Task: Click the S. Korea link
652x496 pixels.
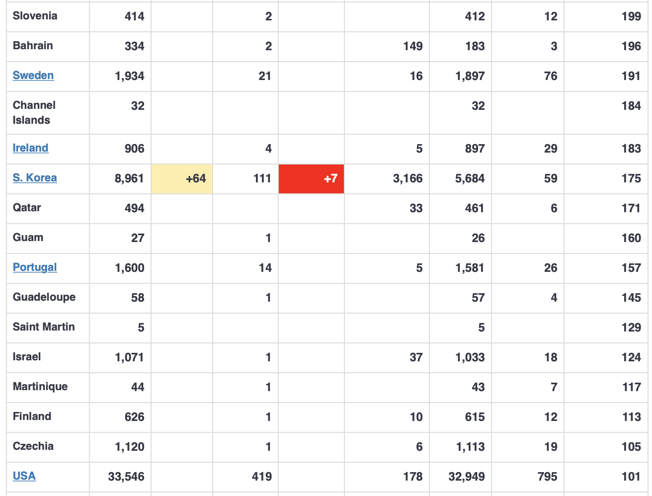Action: coord(35,178)
